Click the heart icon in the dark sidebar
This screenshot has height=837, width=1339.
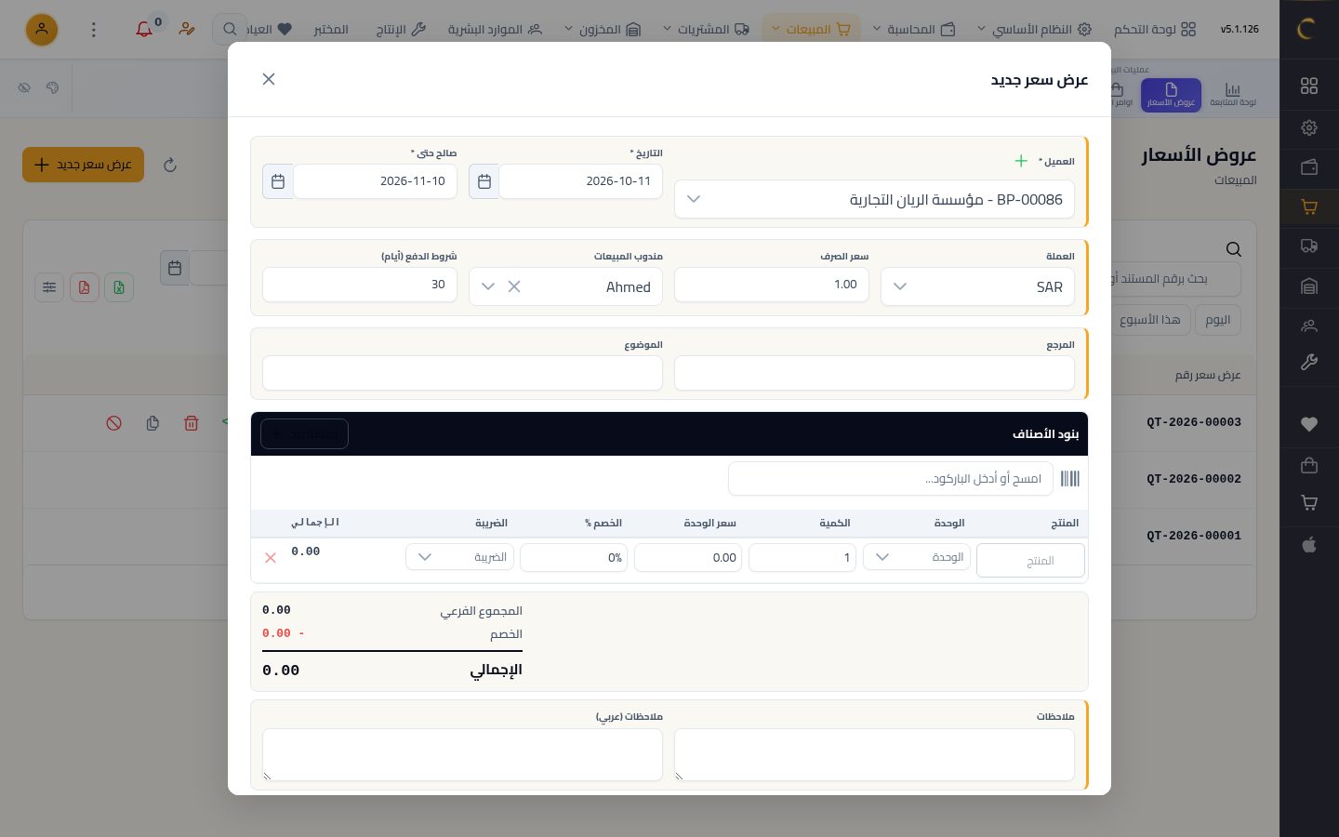(x=1309, y=424)
